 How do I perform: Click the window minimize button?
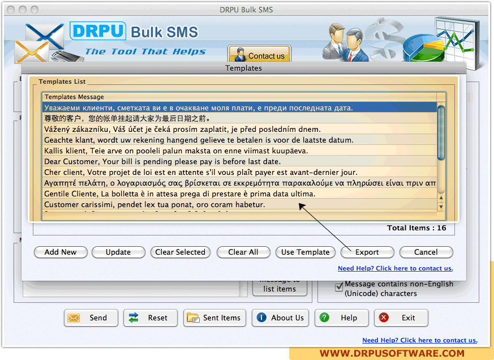pos(23,10)
